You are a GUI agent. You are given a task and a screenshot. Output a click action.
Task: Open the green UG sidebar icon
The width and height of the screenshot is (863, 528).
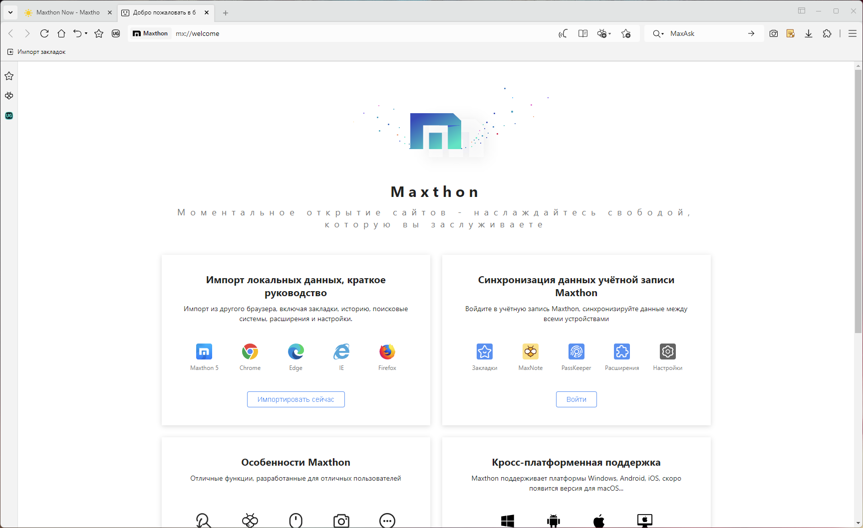click(9, 116)
